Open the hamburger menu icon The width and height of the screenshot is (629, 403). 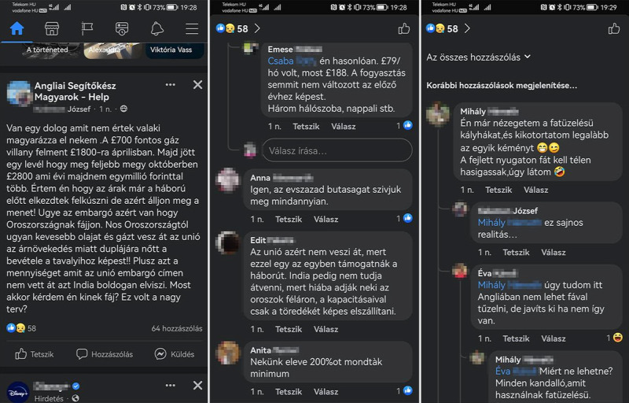point(192,28)
